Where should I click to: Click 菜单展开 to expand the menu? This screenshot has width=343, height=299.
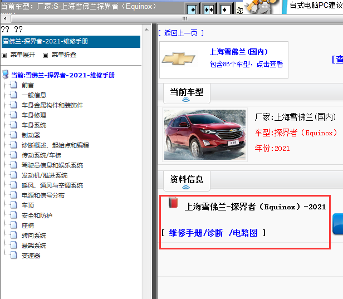[x=23, y=55]
